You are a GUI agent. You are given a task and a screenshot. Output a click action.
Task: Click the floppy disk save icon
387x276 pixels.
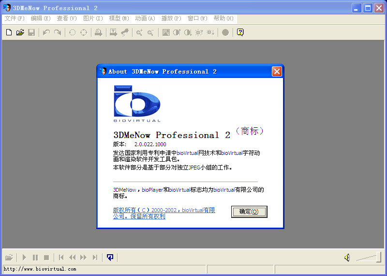(x=31, y=32)
